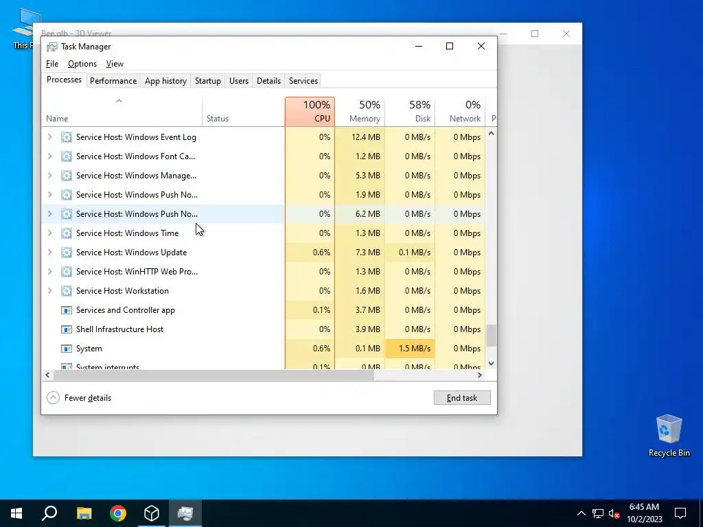703x527 pixels.
Task: Click the Windows Font Cache service gear icon
Action: click(x=67, y=156)
